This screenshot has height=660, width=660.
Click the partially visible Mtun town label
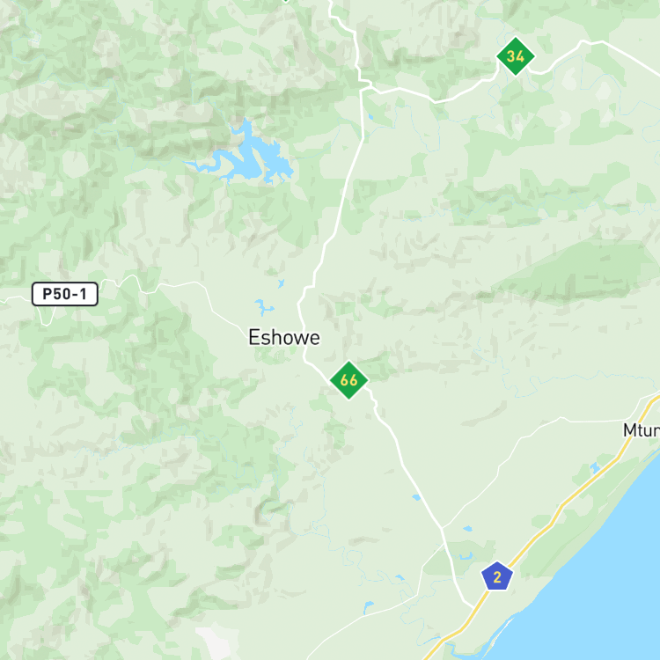click(x=642, y=430)
